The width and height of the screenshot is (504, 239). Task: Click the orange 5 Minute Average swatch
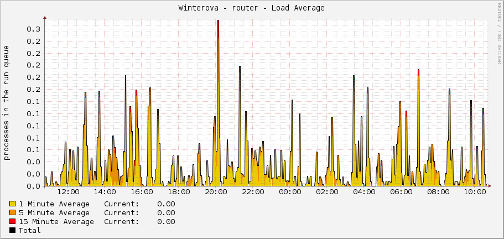13,212
